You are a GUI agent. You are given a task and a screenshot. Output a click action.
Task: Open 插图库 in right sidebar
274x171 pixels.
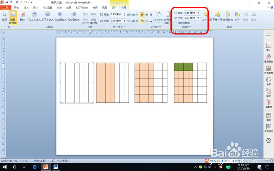(269, 104)
